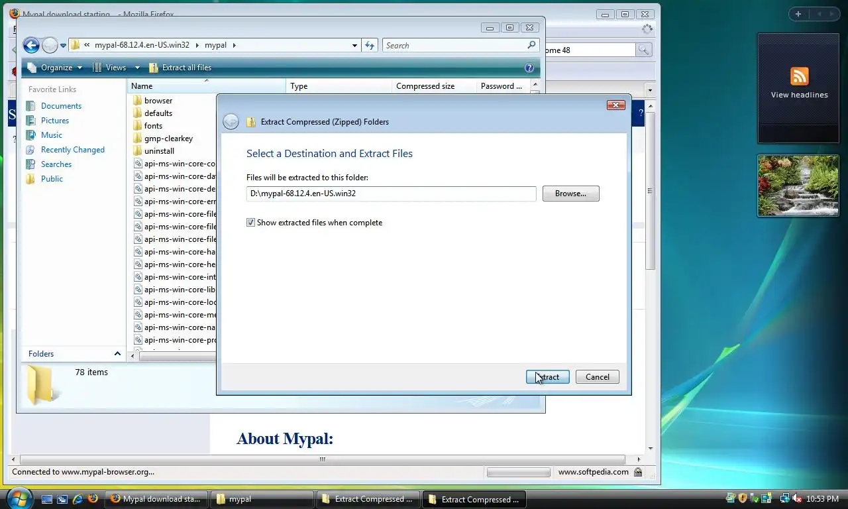This screenshot has height=509, width=848.
Task: Click the refresh button beside address bar
Action: [x=370, y=45]
